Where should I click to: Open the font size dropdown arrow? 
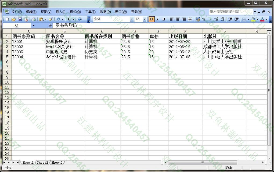point(145,19)
